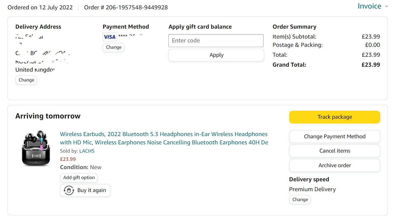Viewport: 397px width, 219px height.
Task: Click the Change Payment Method button
Action: tap(334, 137)
